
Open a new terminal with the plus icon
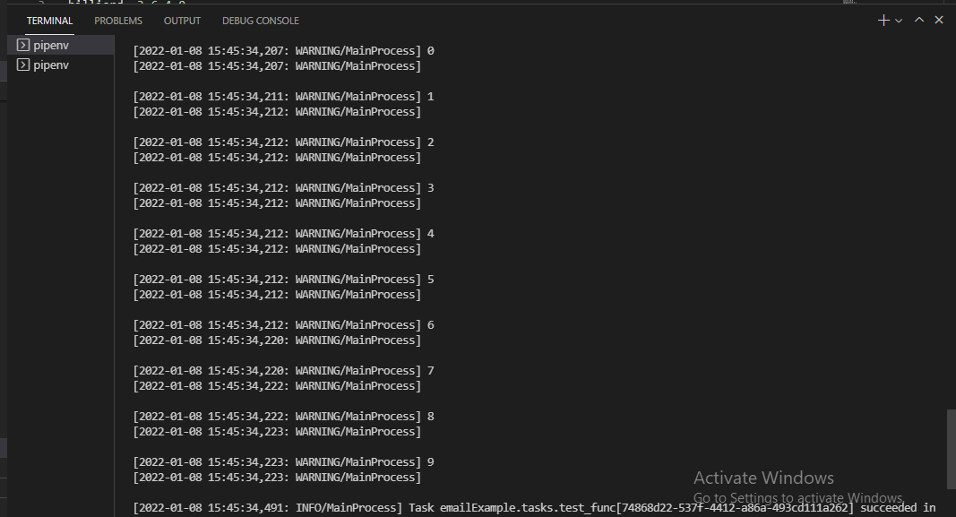pyautogui.click(x=883, y=20)
